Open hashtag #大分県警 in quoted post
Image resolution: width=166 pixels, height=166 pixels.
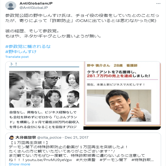[86, 160]
